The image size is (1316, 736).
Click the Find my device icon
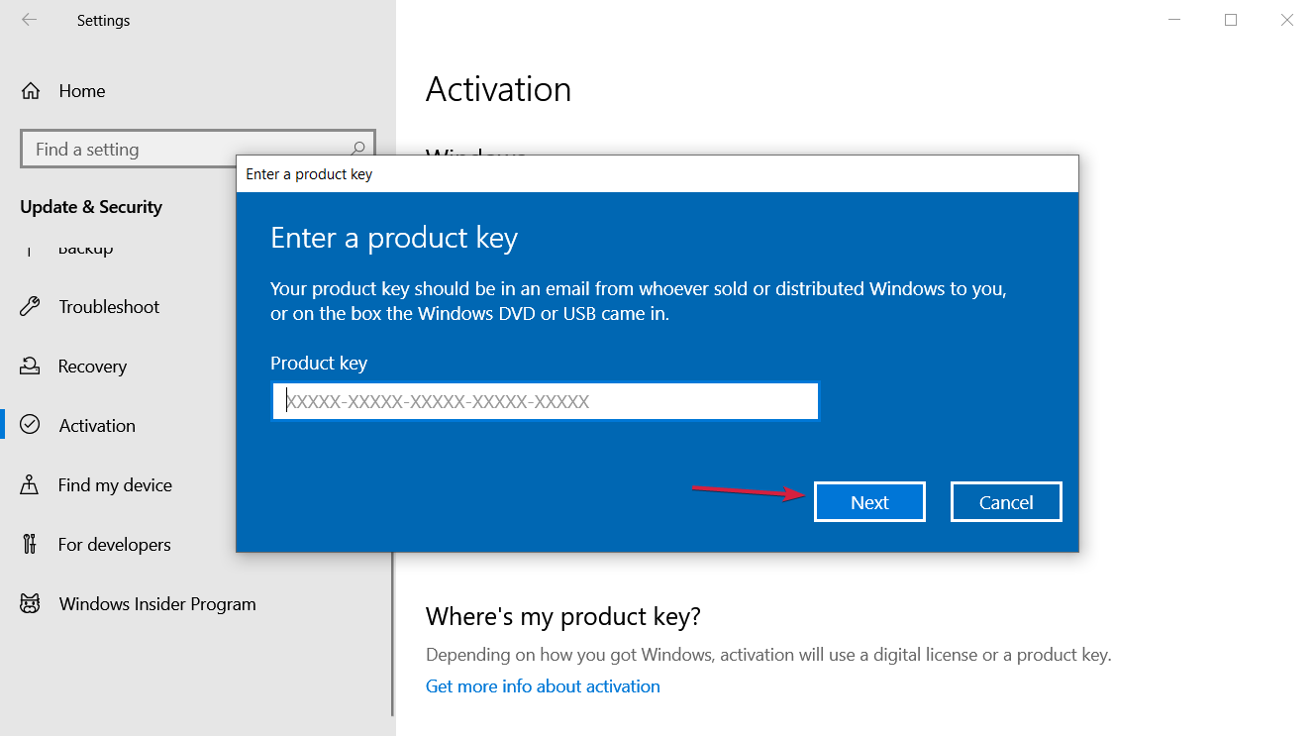[31, 484]
